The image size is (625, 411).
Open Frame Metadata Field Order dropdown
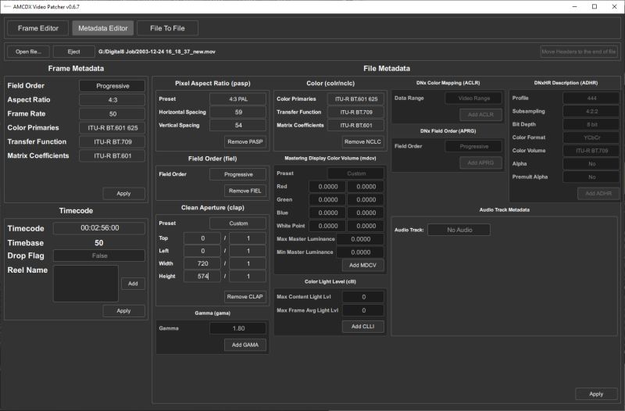pos(112,86)
